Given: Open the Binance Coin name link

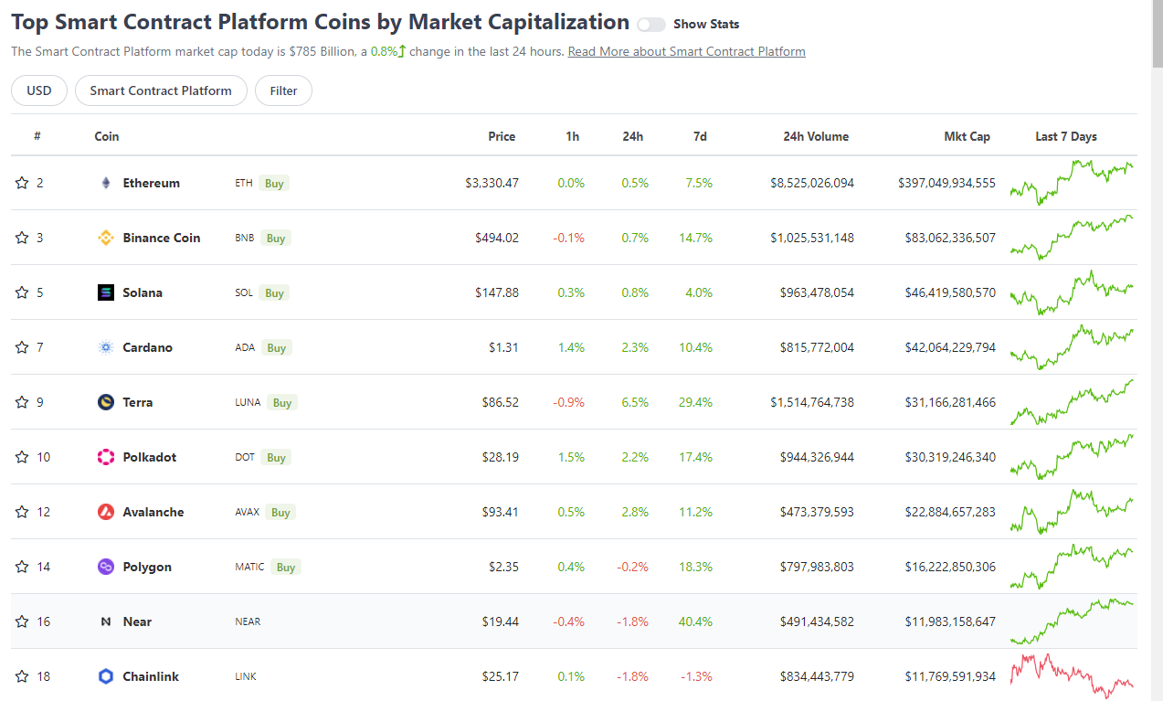Looking at the screenshot, I should point(162,238).
